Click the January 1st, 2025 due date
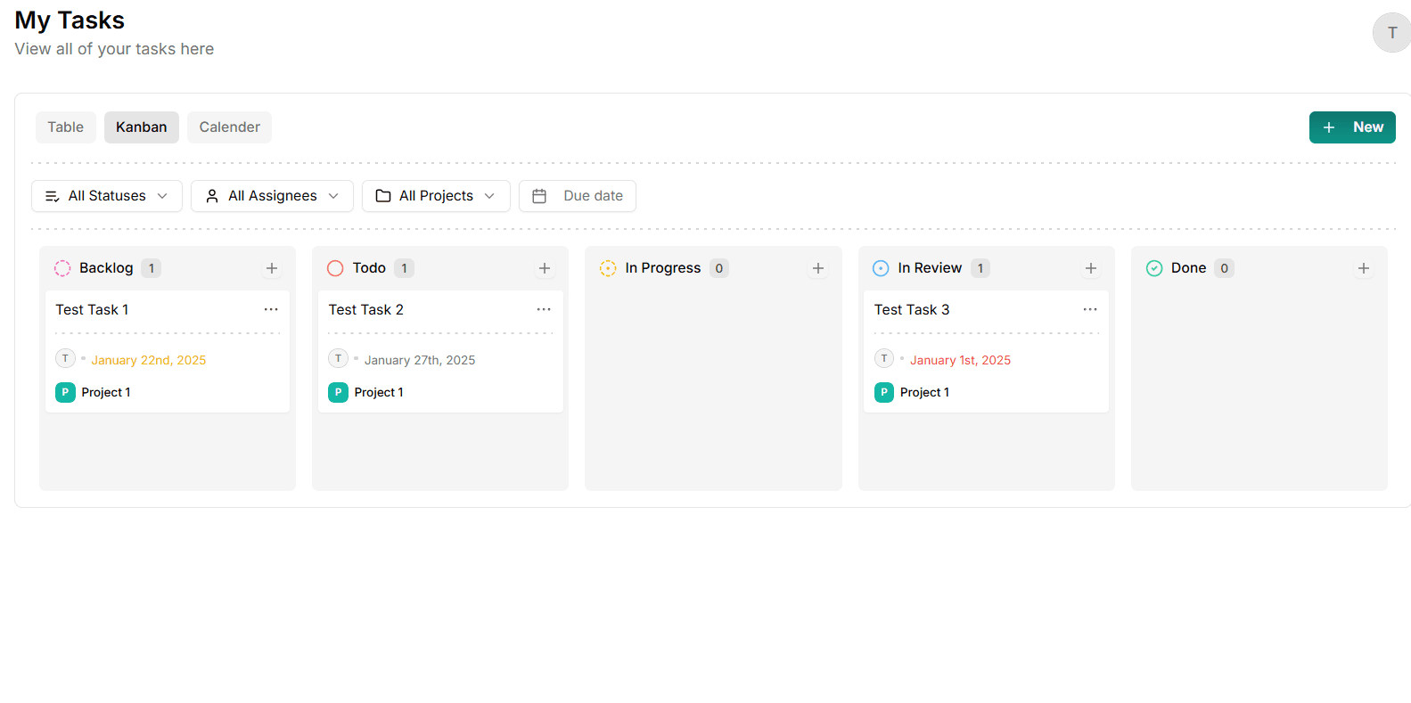The width and height of the screenshot is (1411, 703). (x=960, y=360)
